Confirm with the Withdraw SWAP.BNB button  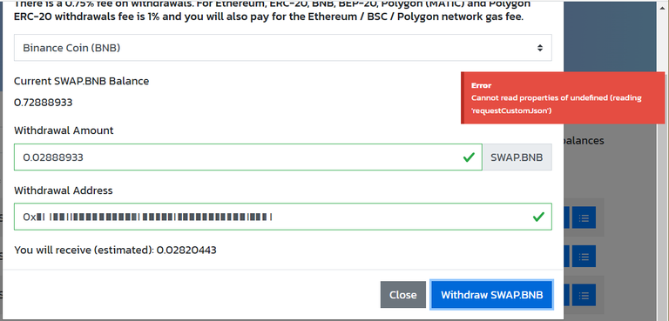[x=491, y=295]
